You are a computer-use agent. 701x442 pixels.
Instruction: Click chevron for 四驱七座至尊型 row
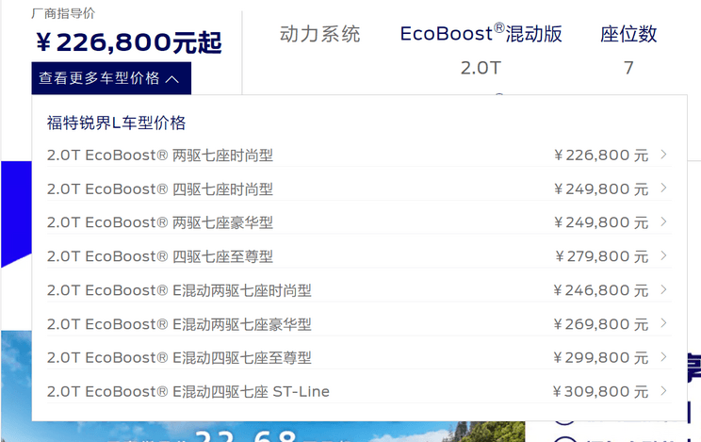coord(664,256)
